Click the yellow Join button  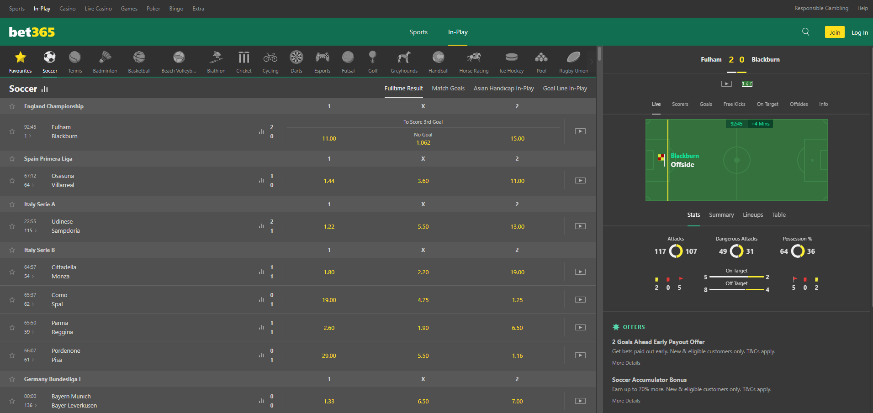pyautogui.click(x=835, y=32)
